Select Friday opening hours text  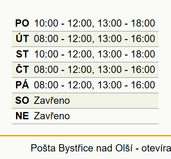[x=94, y=85]
